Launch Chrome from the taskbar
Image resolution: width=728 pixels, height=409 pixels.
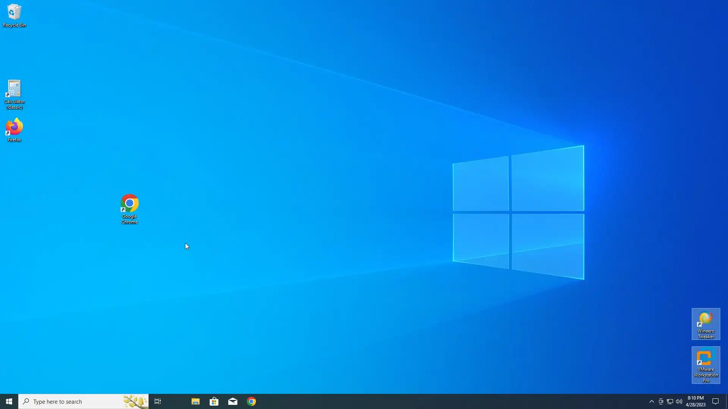pos(251,401)
